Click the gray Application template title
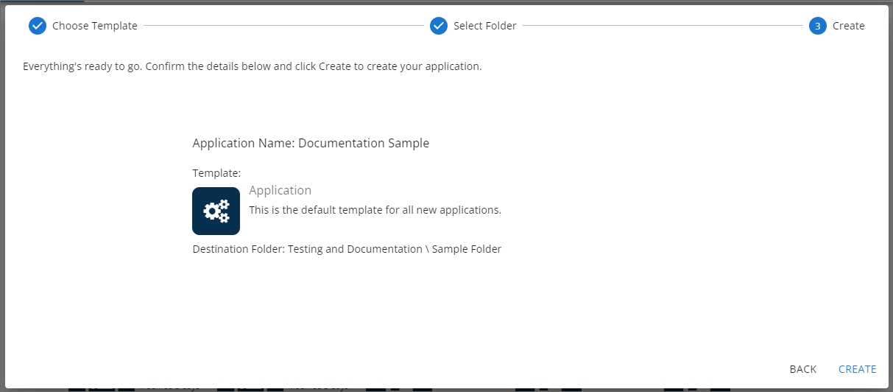893x392 pixels. point(280,190)
